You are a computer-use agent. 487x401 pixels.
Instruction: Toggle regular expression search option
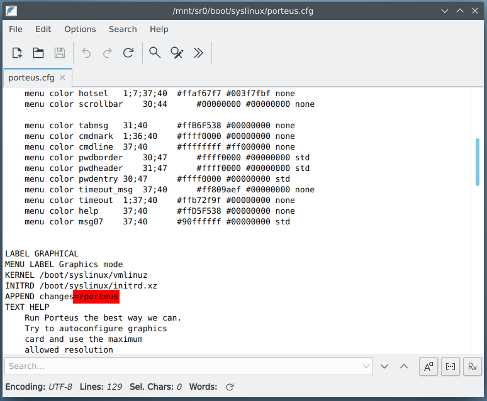(471, 366)
